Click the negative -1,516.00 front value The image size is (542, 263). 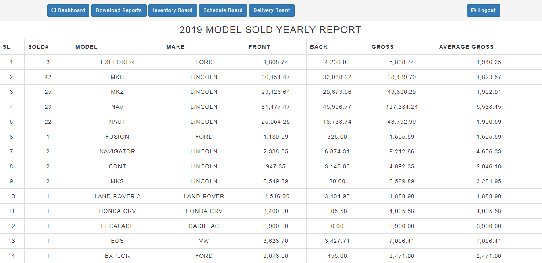[276, 196]
